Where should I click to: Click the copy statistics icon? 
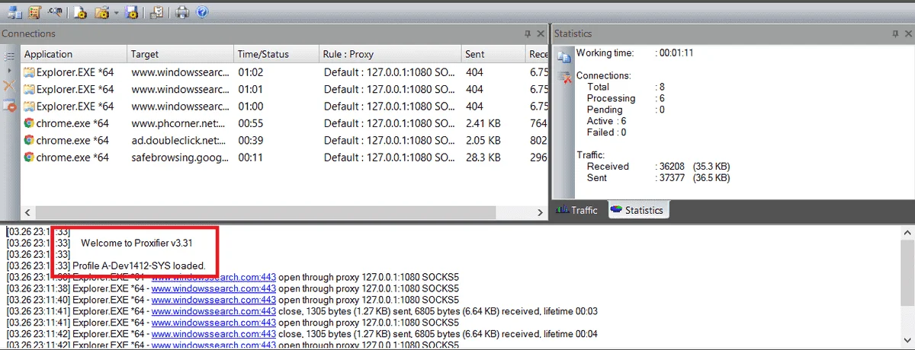564,57
